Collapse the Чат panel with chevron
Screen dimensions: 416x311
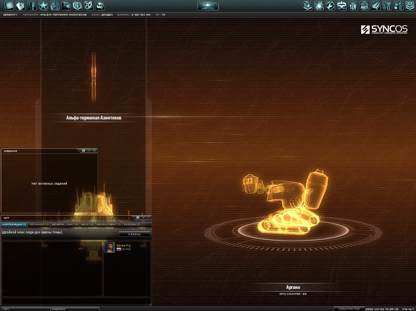click(143, 218)
